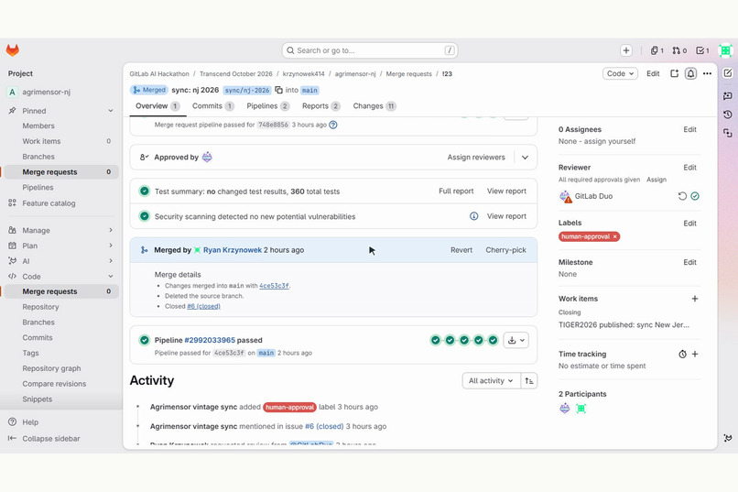Open the Full report link
Image resolution: width=738 pixels, height=492 pixels.
(x=456, y=191)
